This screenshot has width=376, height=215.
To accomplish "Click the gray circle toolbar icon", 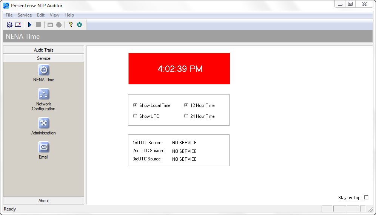I will coord(59,25).
